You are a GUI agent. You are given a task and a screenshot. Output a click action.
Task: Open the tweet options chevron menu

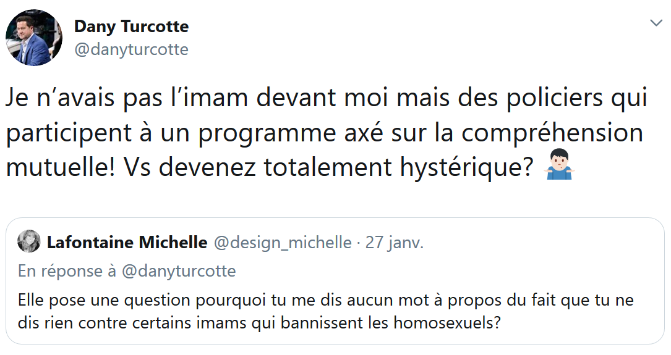point(656,23)
